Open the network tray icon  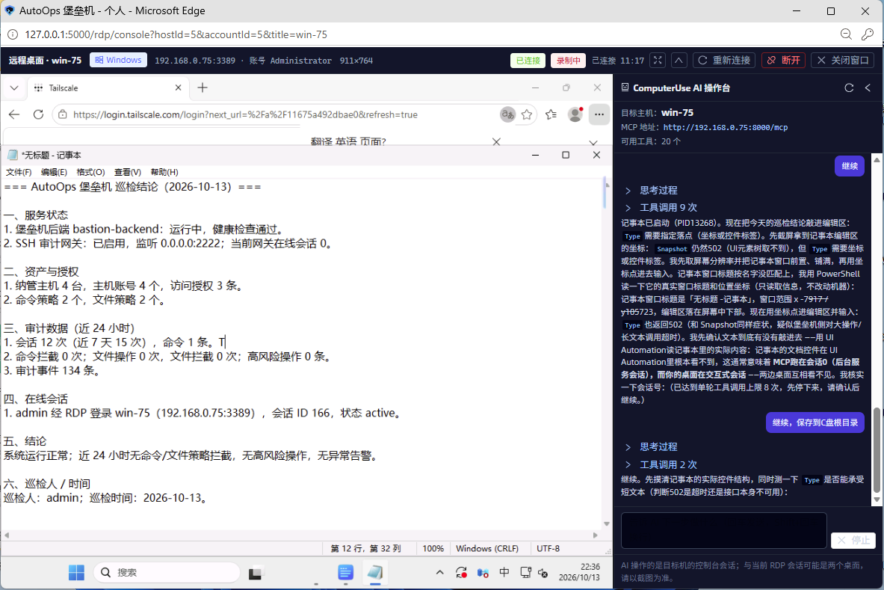(x=525, y=573)
